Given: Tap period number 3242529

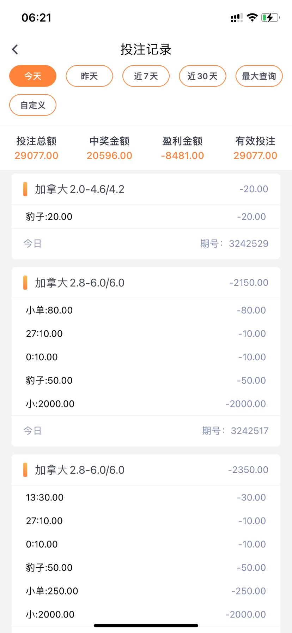Looking at the screenshot, I should [x=248, y=244].
